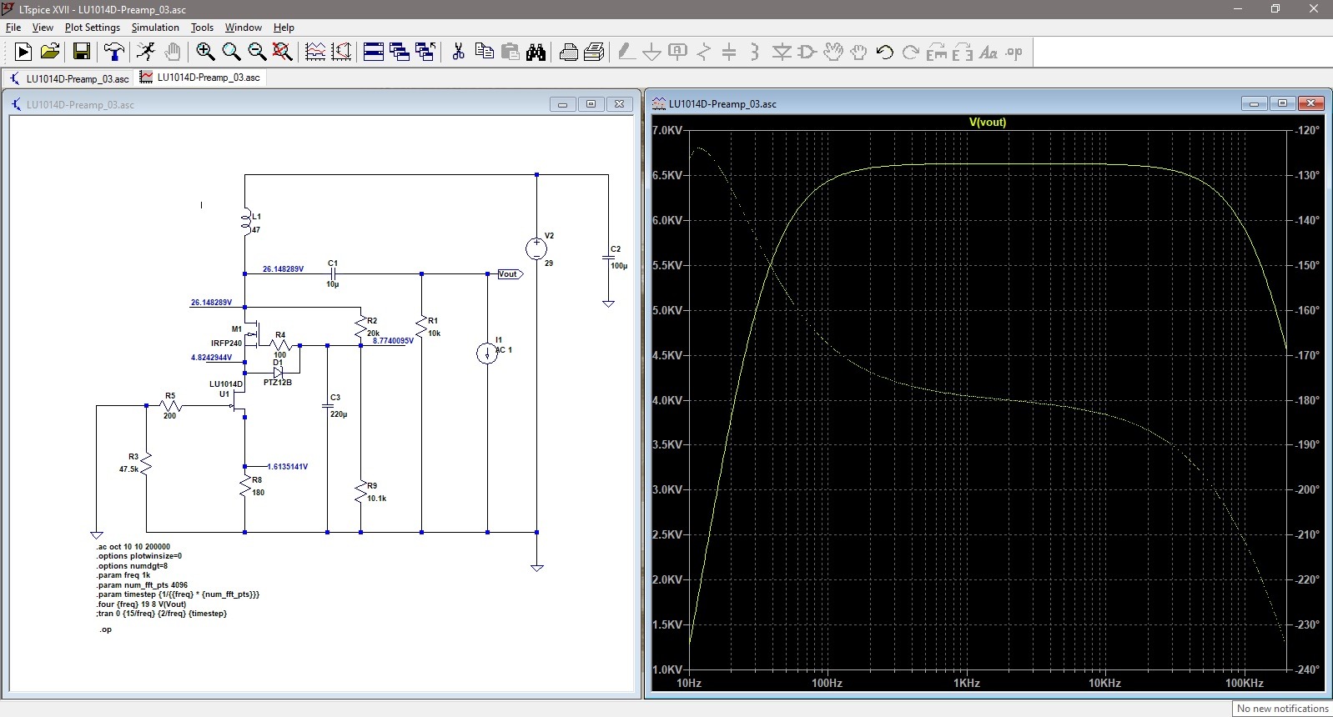
Task: Click the scissors Cut icon
Action: (x=458, y=53)
